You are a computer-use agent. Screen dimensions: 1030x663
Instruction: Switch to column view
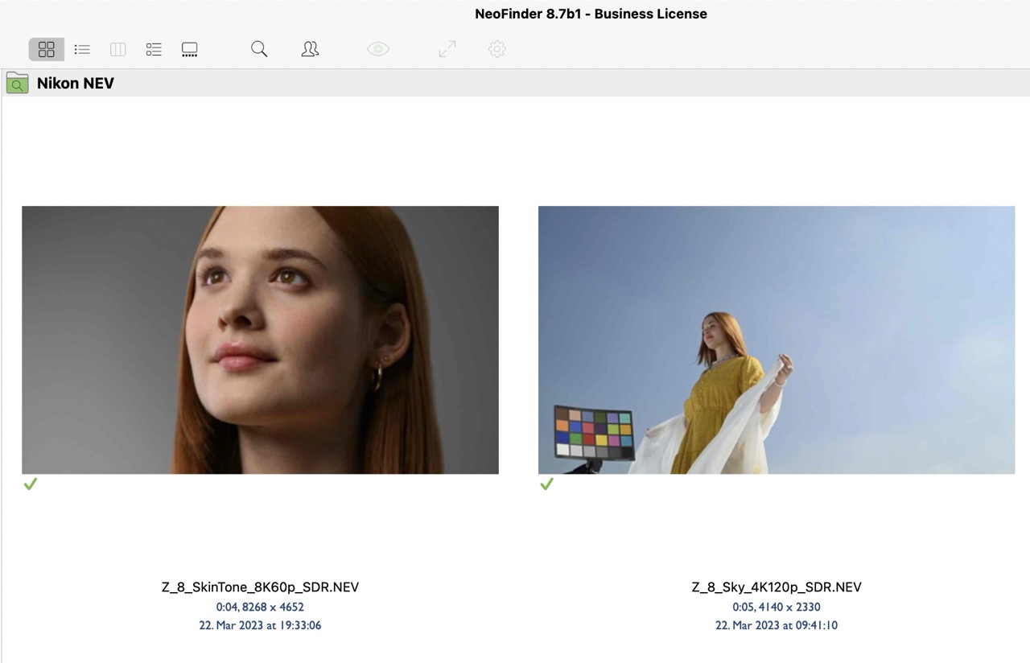pyautogui.click(x=118, y=50)
